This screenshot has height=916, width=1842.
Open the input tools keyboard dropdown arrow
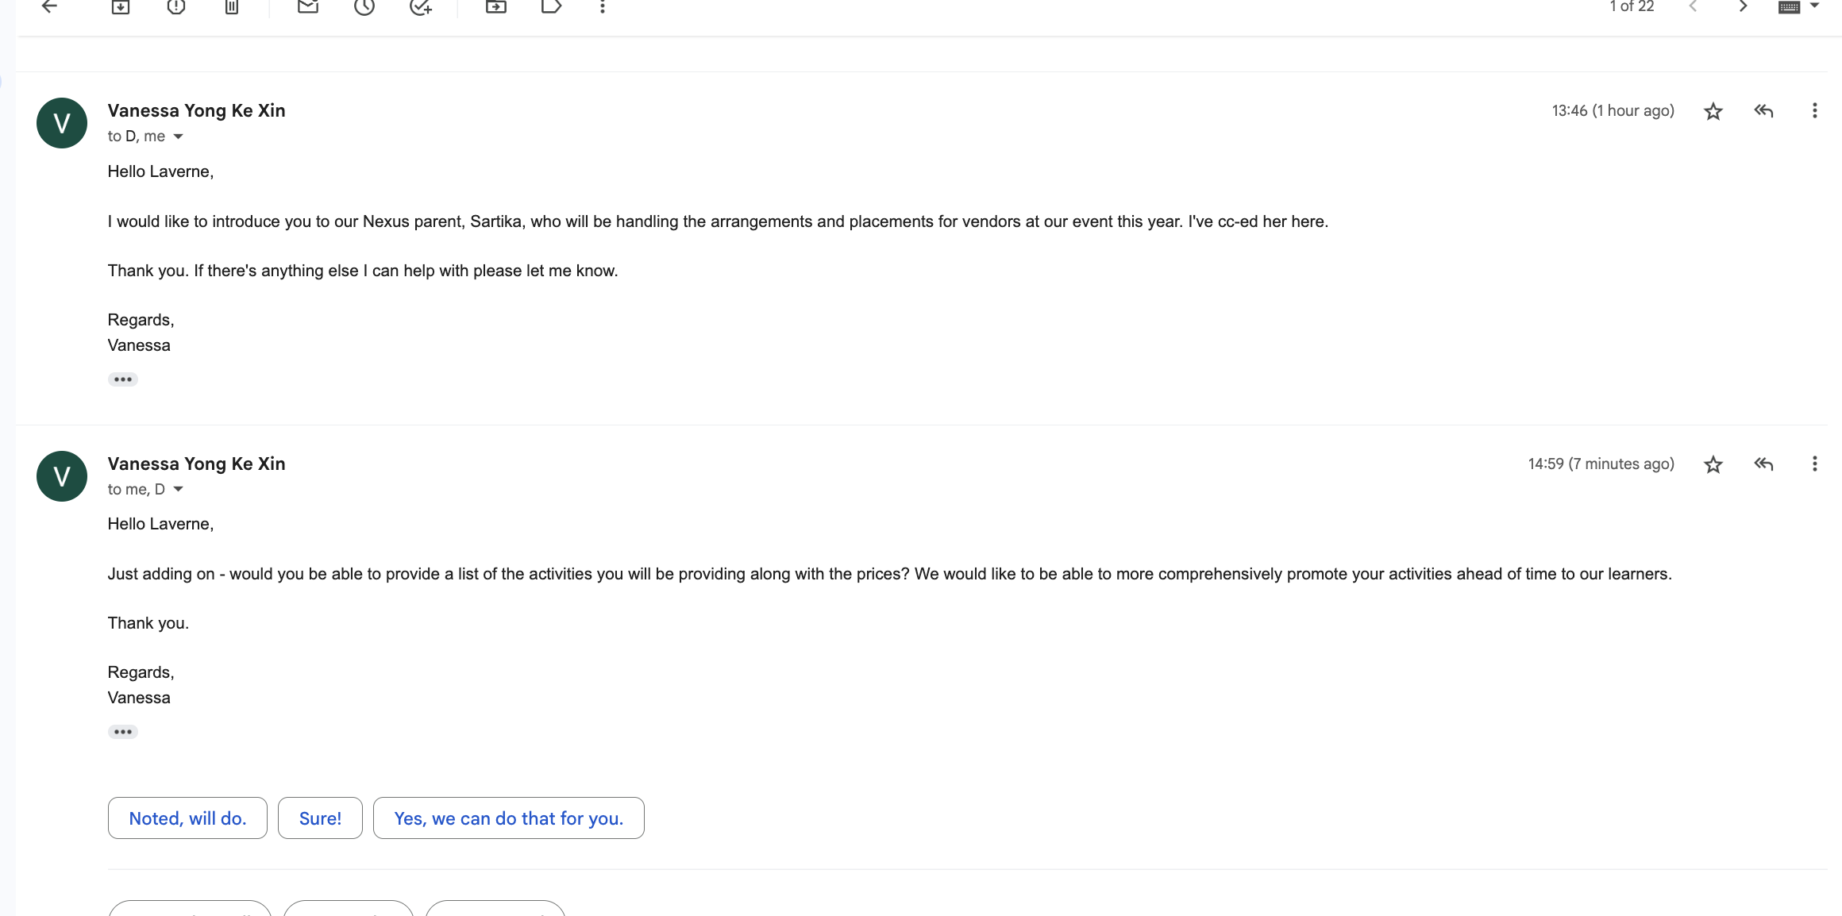pos(1814,6)
